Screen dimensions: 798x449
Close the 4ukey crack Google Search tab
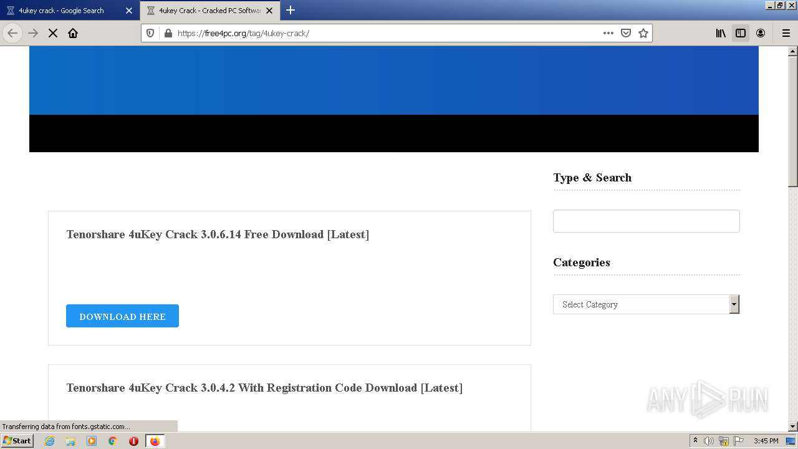[129, 11]
